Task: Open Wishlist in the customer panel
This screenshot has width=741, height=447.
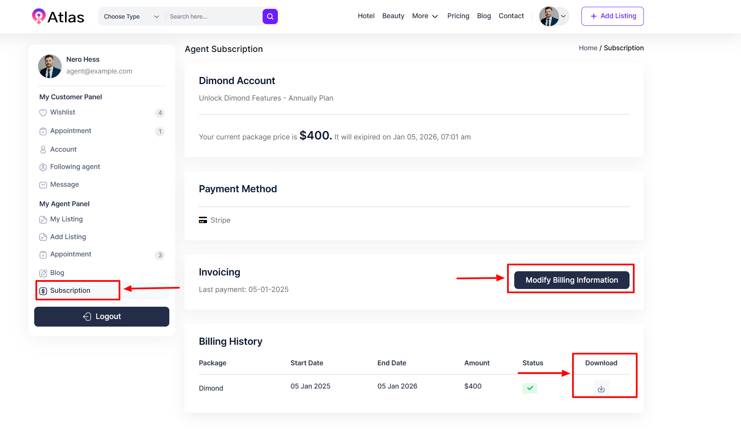Action: (62, 112)
